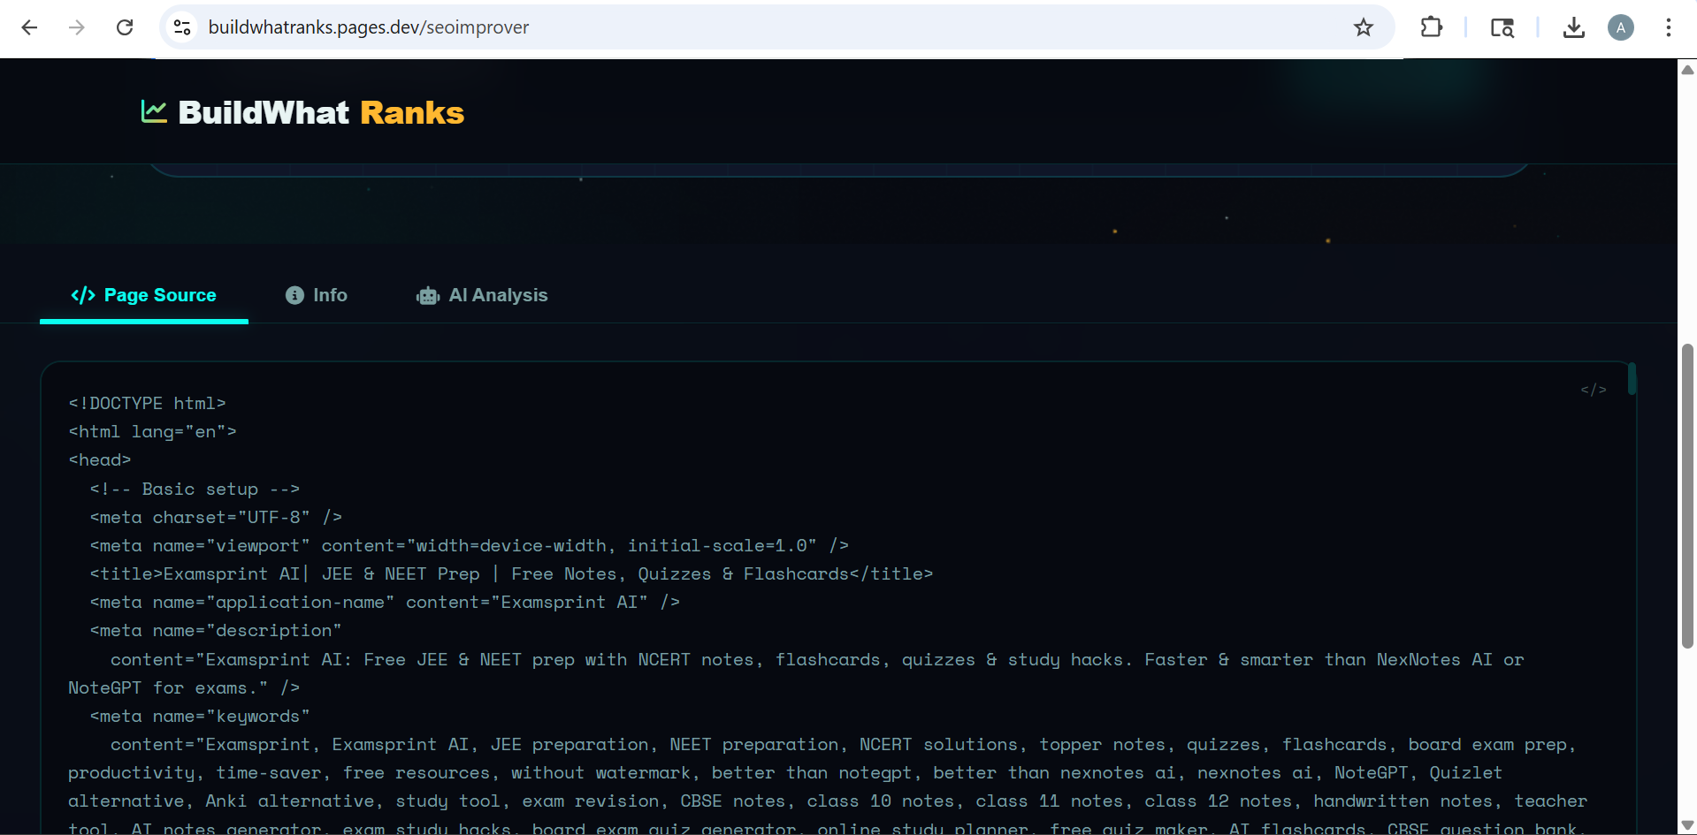Reload the page using the refresh icon
Viewport: 1697px width, 835px height.
point(125,27)
